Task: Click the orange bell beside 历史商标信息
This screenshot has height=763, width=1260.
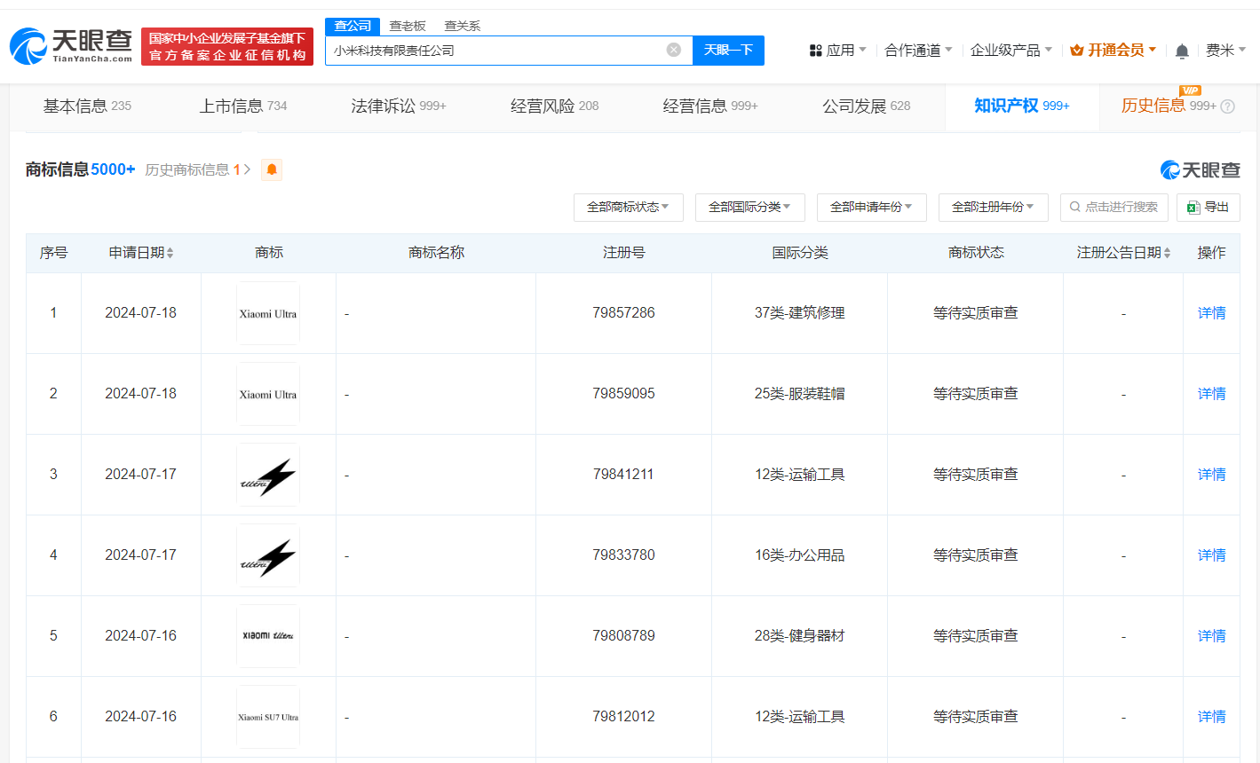Action: tap(271, 169)
